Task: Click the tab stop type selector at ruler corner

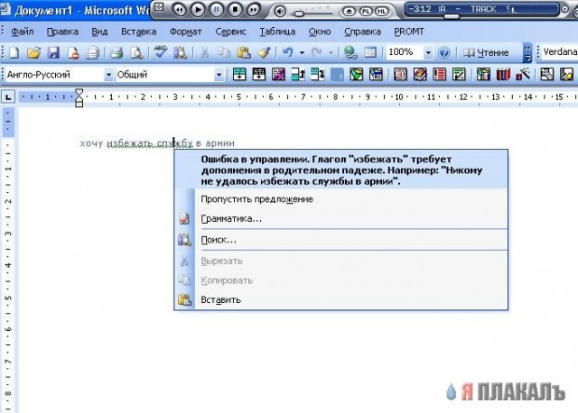Action: pos(8,97)
